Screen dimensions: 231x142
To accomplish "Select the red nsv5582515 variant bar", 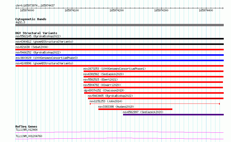I will click(x=153, y=82).
